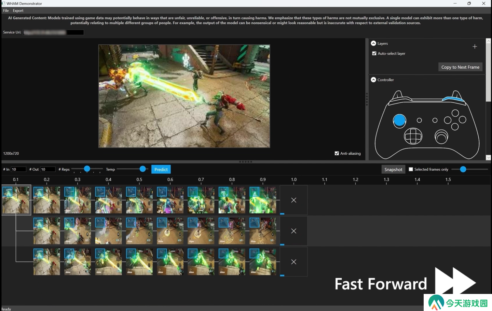Click the # Out input field
The image size is (492, 311).
click(48, 169)
